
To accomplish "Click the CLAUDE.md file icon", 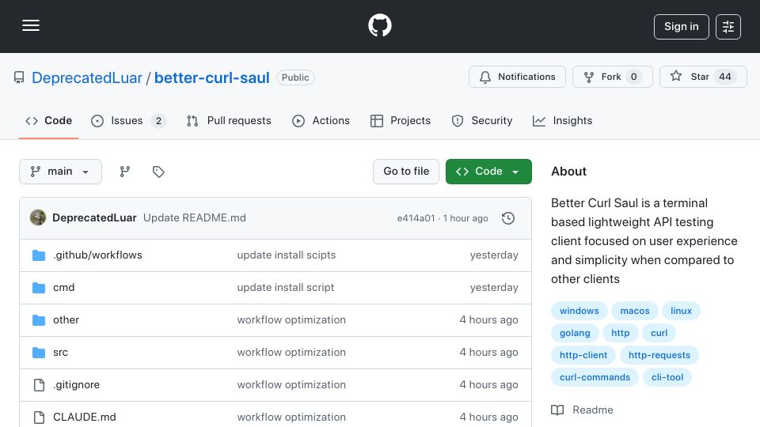I will [39, 418].
